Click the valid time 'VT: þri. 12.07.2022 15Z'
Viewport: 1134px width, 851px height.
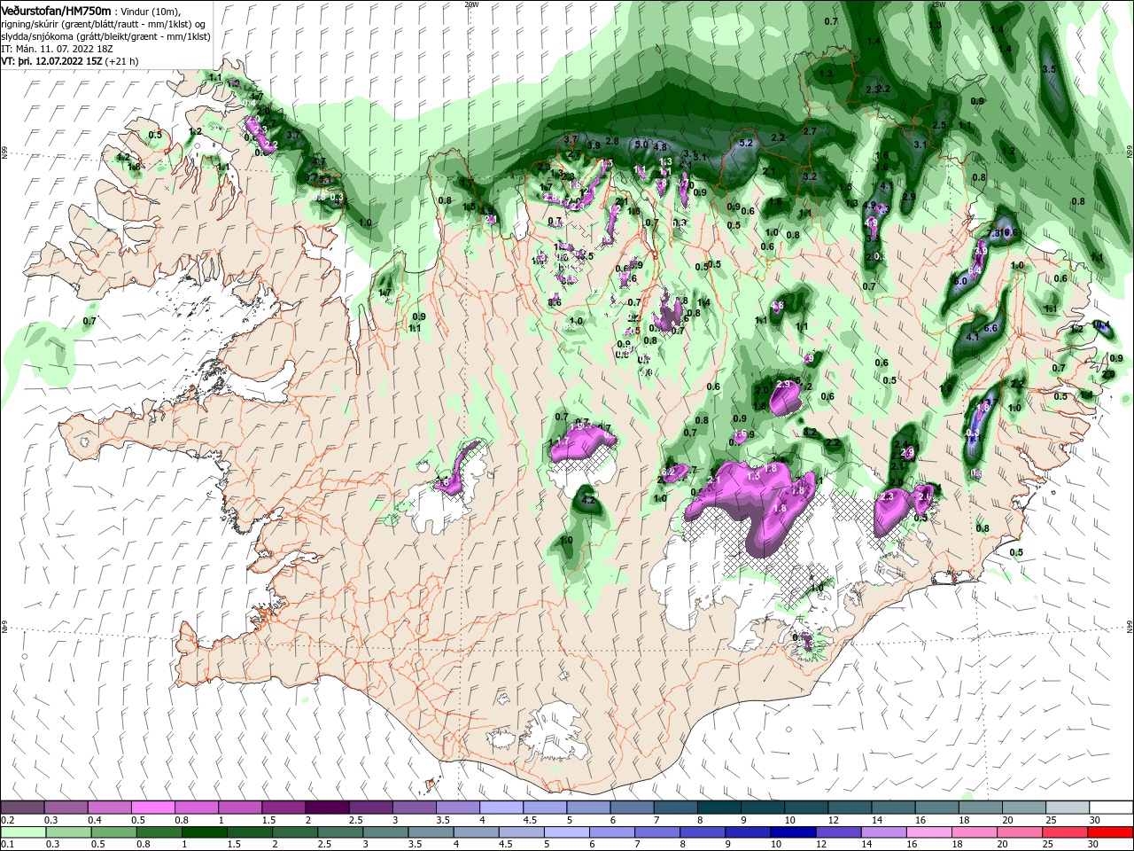click(51, 61)
